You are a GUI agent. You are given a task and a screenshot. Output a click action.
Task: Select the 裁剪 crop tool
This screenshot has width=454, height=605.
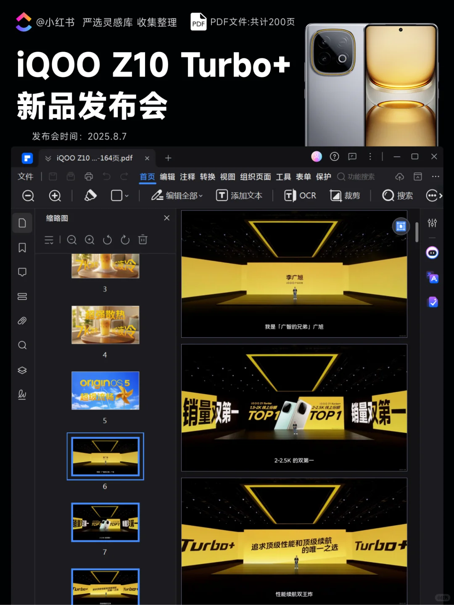pos(345,195)
